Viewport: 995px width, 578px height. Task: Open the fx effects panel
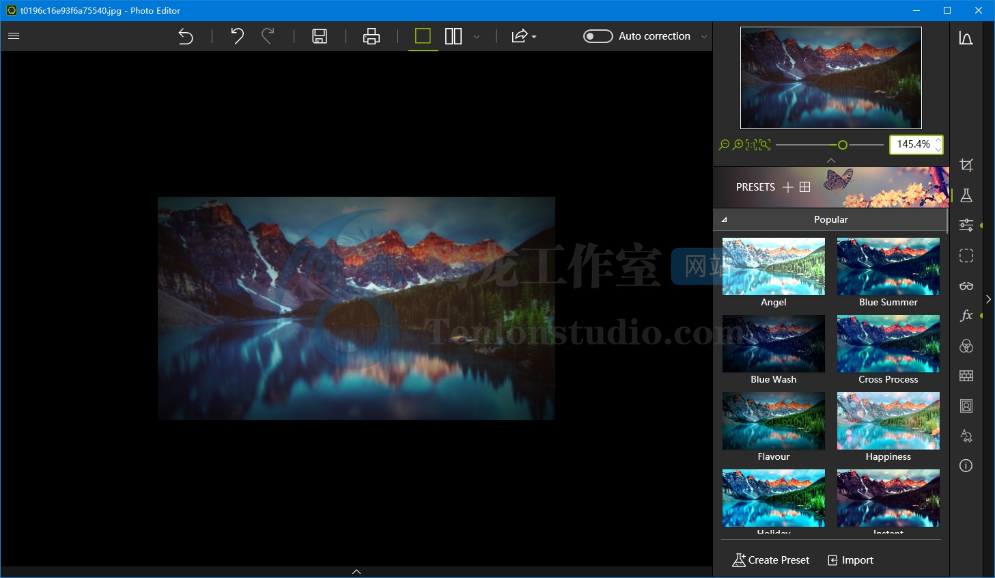point(966,316)
